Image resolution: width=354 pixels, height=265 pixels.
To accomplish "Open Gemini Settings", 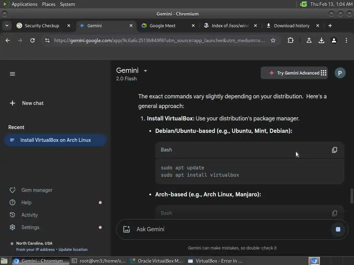I will click(x=25, y=227).
